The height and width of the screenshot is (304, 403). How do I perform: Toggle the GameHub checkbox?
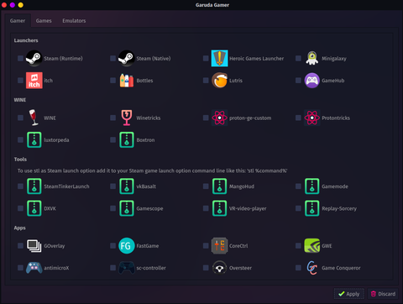tap(298, 81)
